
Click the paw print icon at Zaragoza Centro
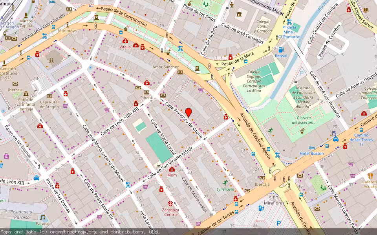[x=170, y=203]
